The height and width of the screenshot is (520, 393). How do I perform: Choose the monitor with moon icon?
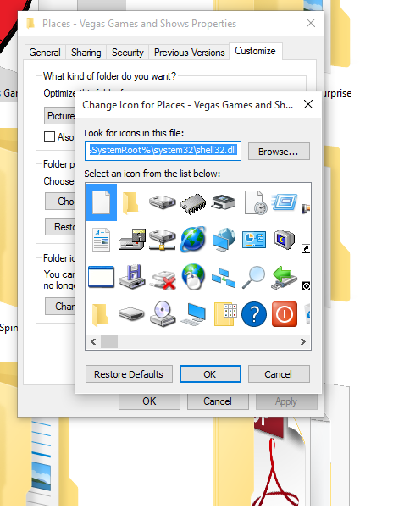(285, 240)
